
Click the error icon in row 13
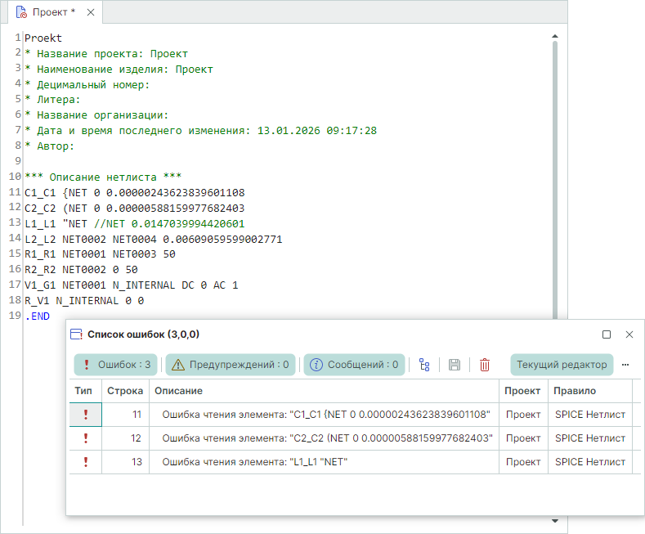pos(85,462)
